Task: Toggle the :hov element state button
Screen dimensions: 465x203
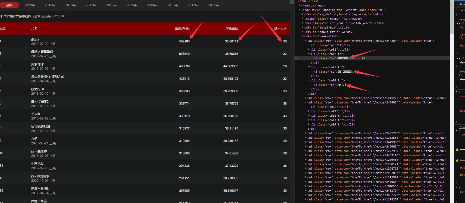Action: [462, 4]
